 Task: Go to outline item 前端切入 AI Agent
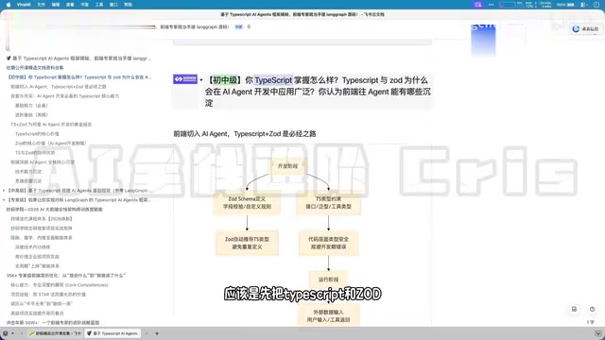tap(59, 87)
